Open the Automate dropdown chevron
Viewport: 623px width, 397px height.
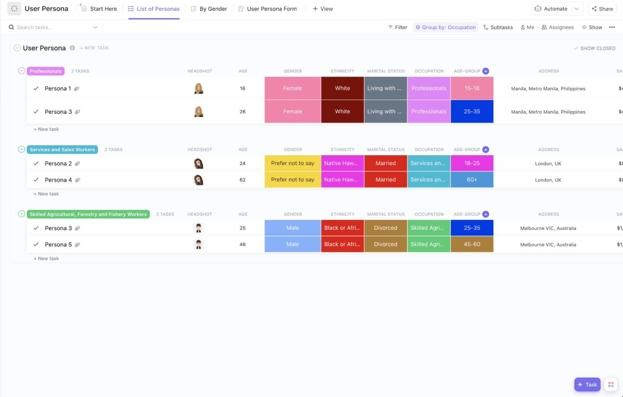(x=577, y=9)
